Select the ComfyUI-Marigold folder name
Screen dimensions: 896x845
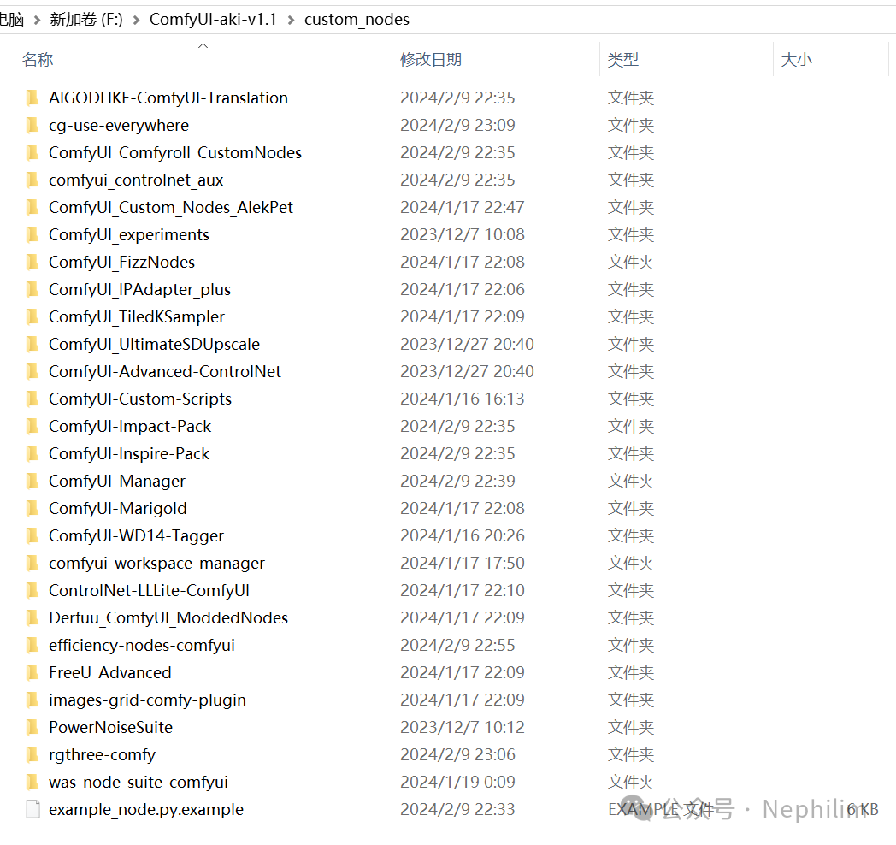[x=118, y=509]
